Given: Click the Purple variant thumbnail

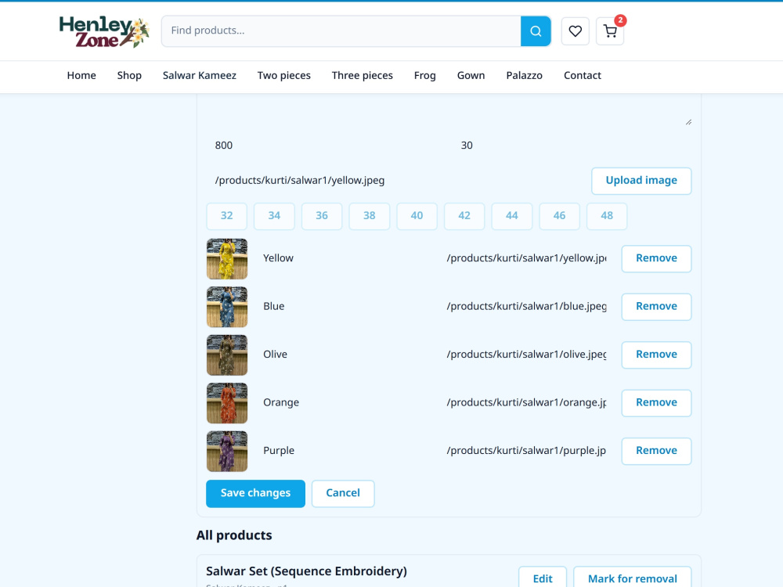Looking at the screenshot, I should pos(227,452).
